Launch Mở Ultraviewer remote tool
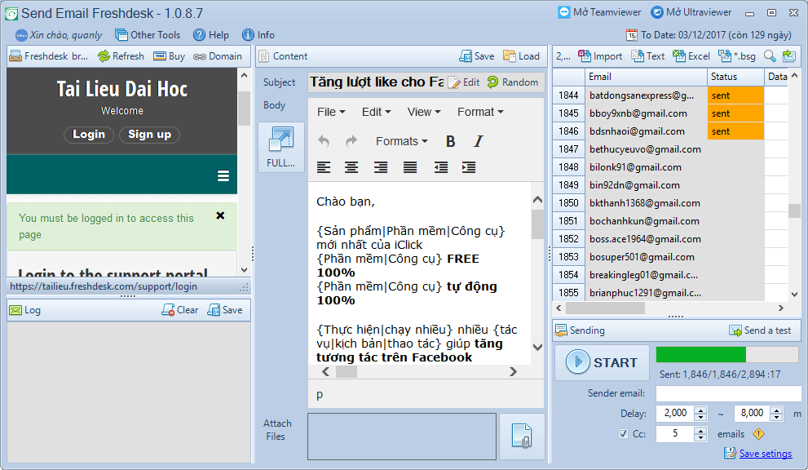 pos(691,12)
